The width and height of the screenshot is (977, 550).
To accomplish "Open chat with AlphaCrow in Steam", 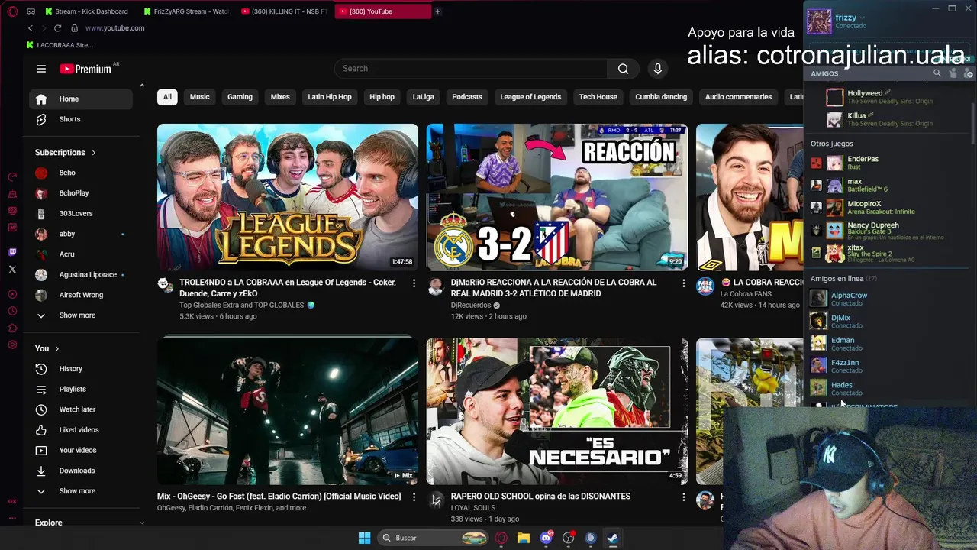I will (885, 299).
